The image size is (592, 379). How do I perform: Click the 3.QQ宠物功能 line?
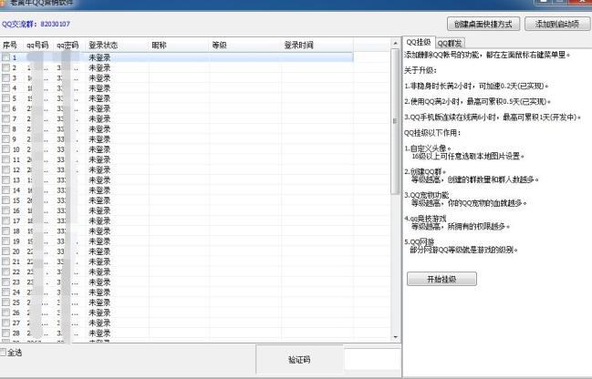pyautogui.click(x=427, y=195)
